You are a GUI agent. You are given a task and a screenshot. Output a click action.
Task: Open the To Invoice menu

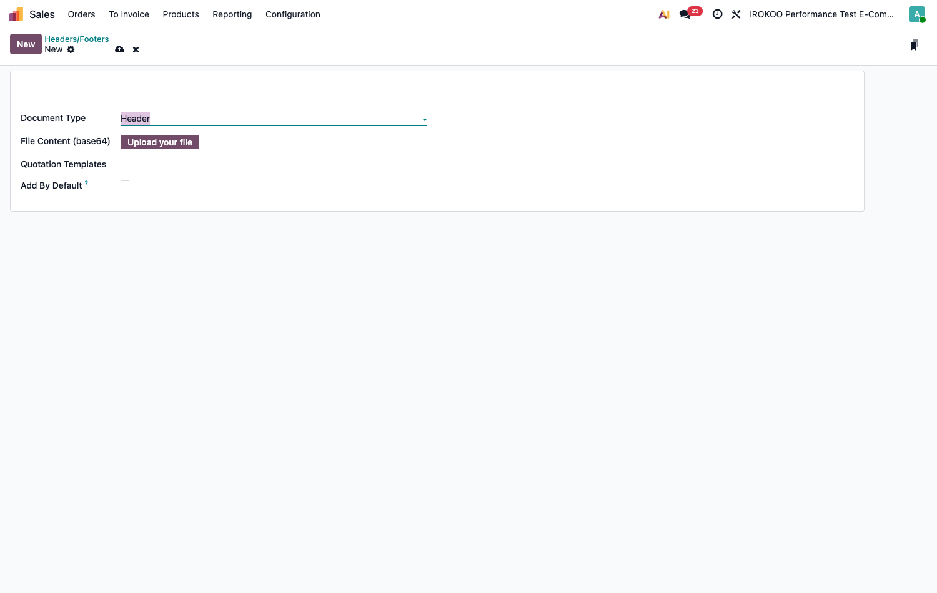point(129,14)
